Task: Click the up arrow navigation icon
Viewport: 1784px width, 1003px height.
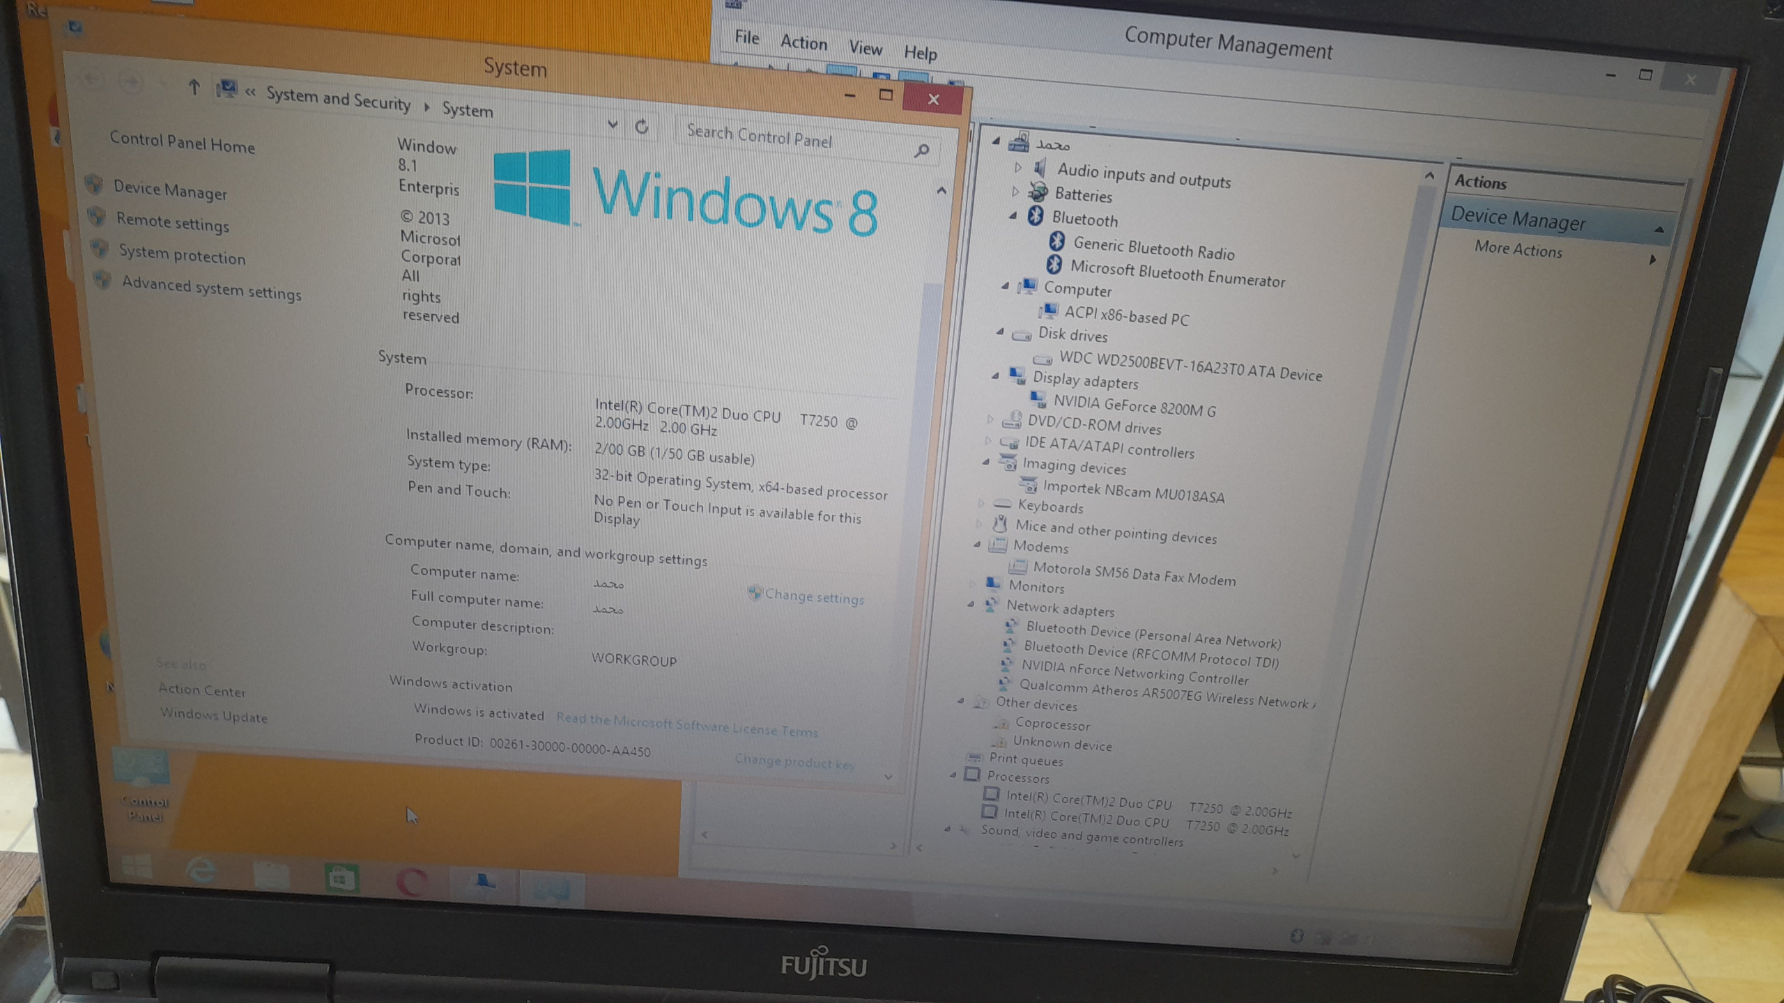Action: point(194,88)
